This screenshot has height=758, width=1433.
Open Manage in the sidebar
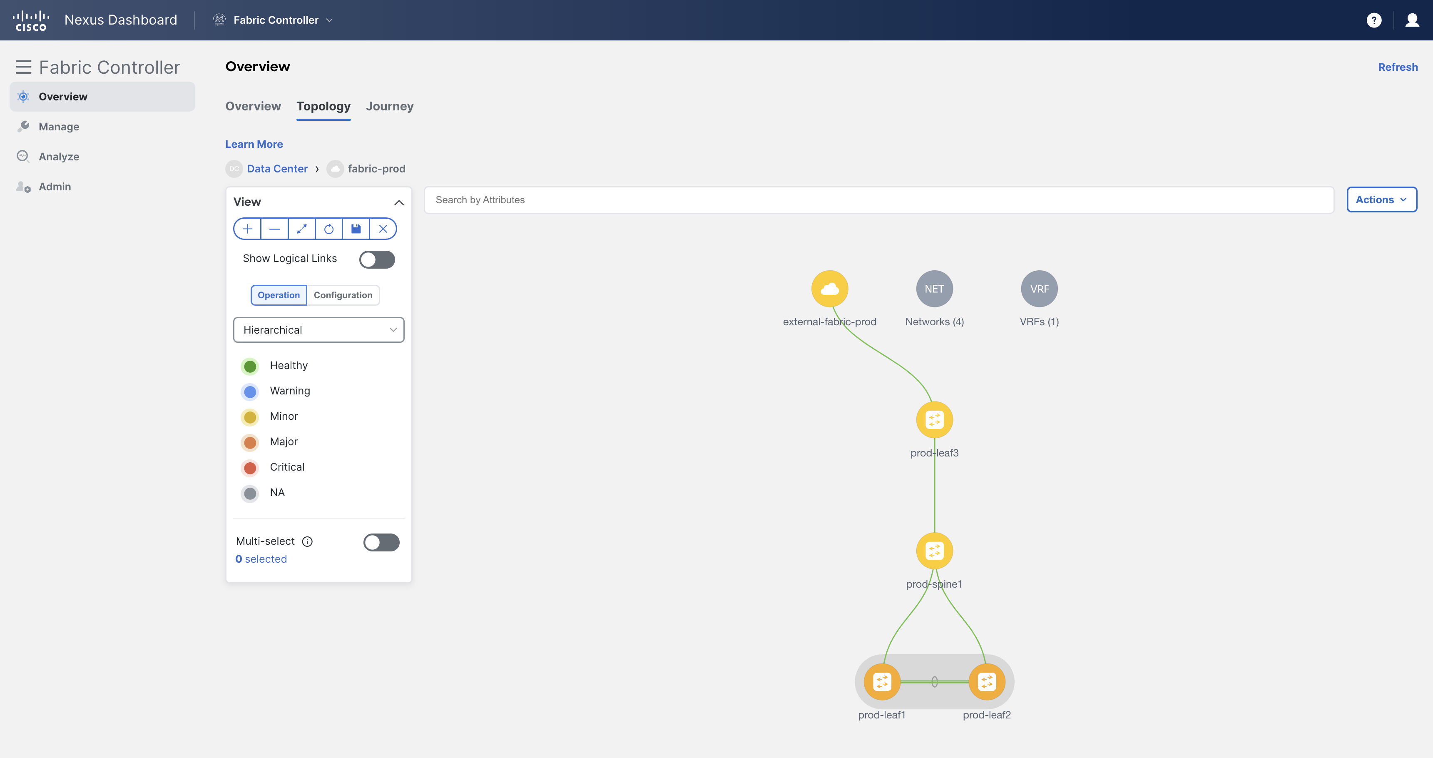[x=102, y=127]
